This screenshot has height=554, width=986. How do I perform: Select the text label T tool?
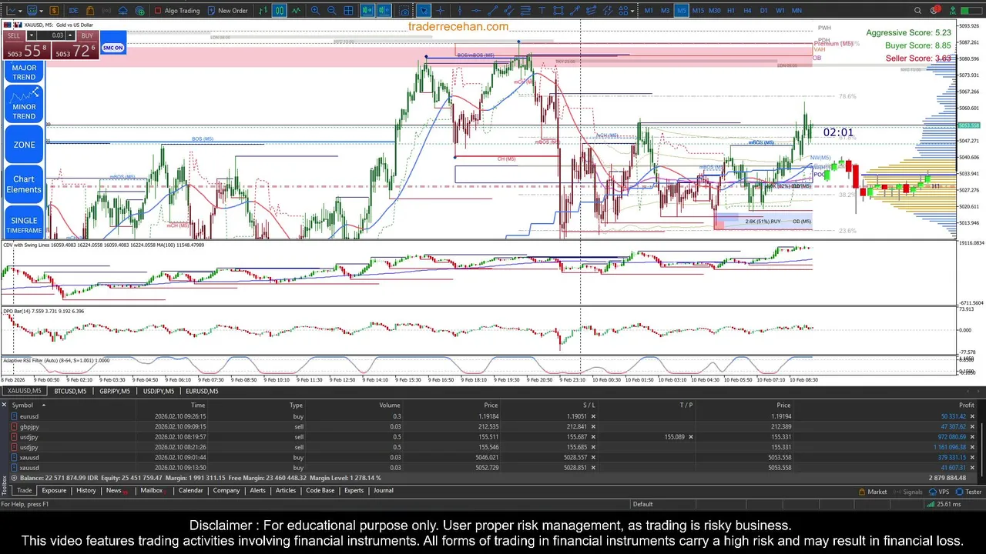[x=542, y=11]
